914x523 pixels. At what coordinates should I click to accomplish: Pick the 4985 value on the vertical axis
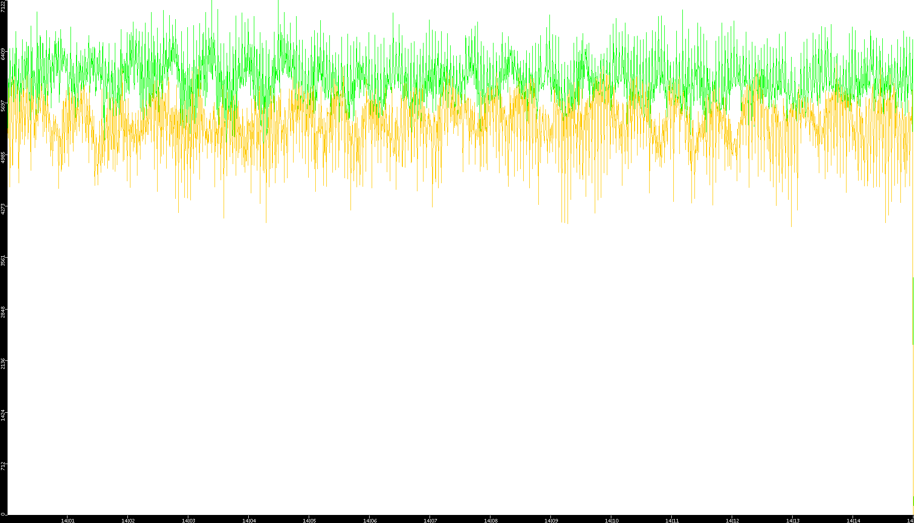pyautogui.click(x=4, y=158)
